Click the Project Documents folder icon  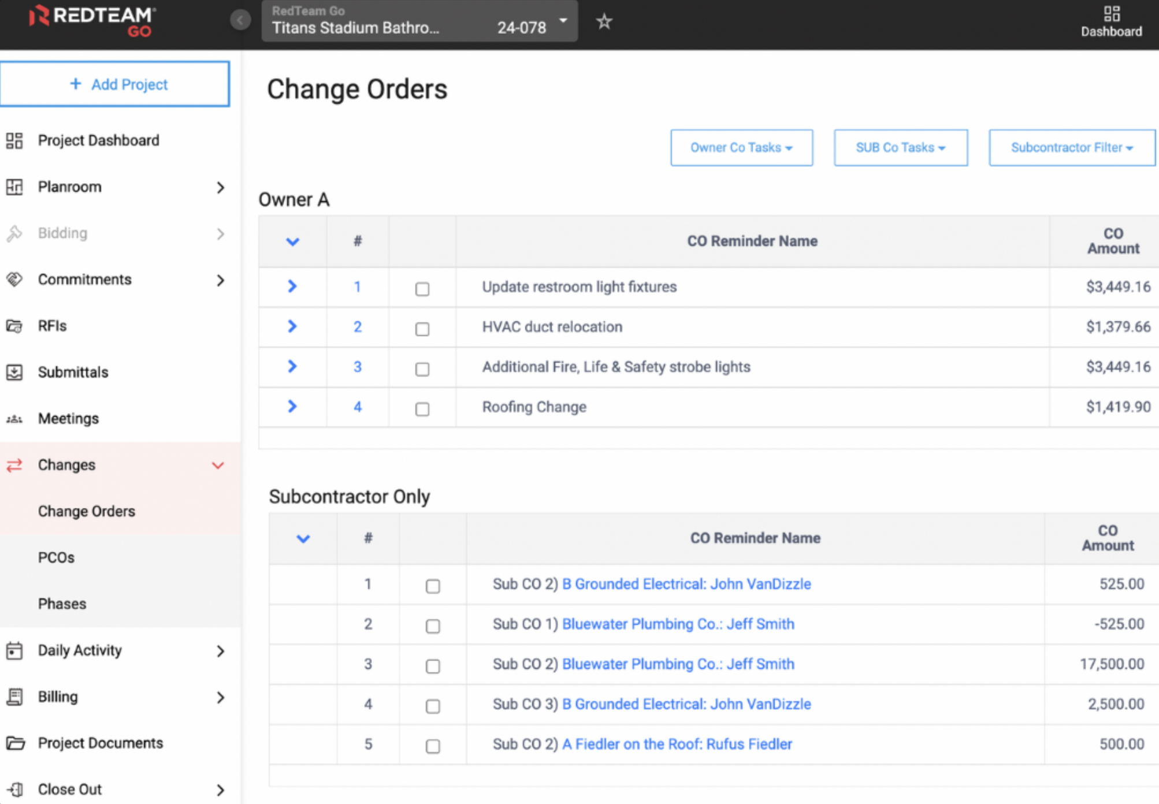point(15,743)
